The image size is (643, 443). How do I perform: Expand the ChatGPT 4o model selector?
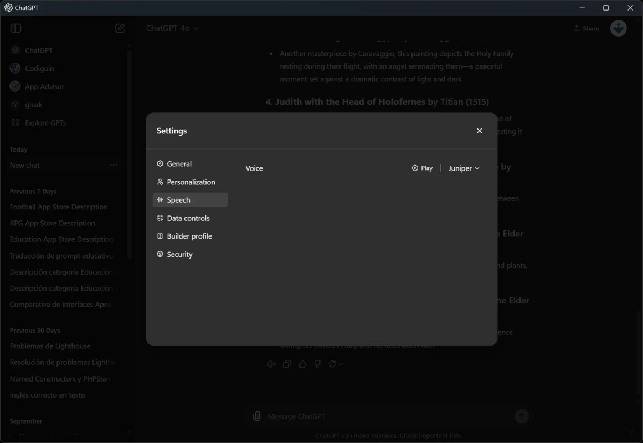[x=172, y=28]
